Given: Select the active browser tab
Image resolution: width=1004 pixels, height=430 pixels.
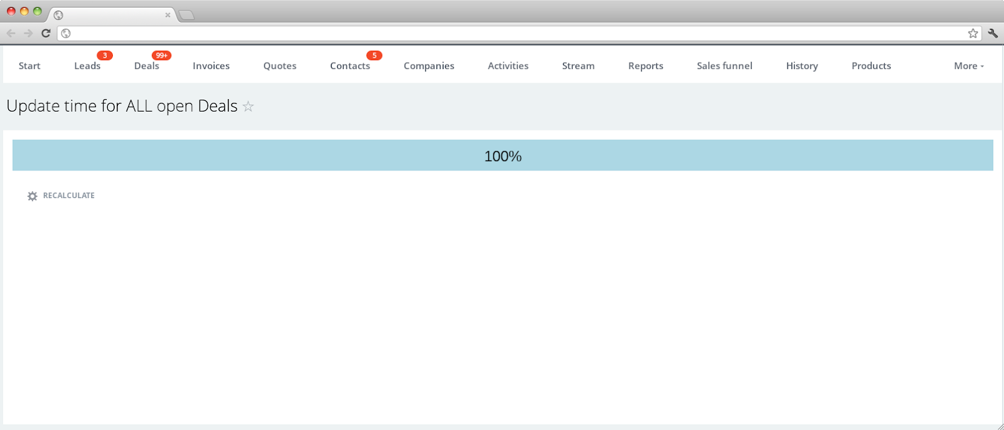Looking at the screenshot, I should pyautogui.click(x=112, y=15).
